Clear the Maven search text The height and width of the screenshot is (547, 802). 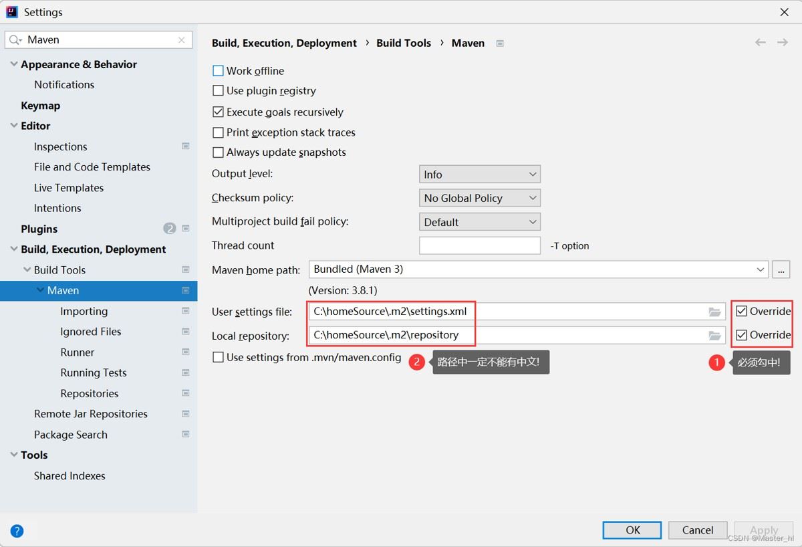coord(182,40)
